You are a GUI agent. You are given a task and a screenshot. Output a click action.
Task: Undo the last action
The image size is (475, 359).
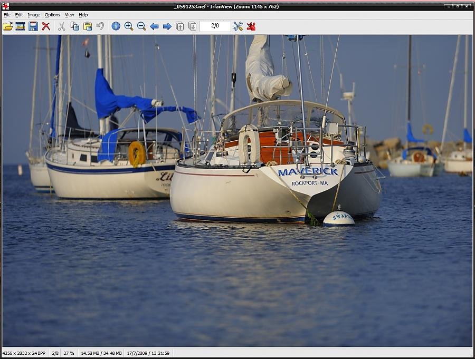tap(100, 26)
